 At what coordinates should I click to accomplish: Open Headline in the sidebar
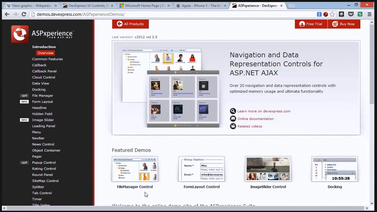pos(39,108)
